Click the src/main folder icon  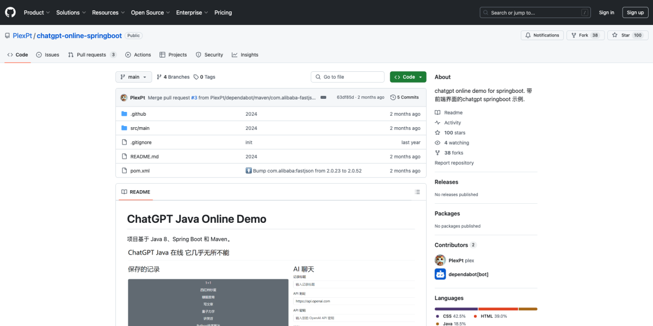[124, 128]
